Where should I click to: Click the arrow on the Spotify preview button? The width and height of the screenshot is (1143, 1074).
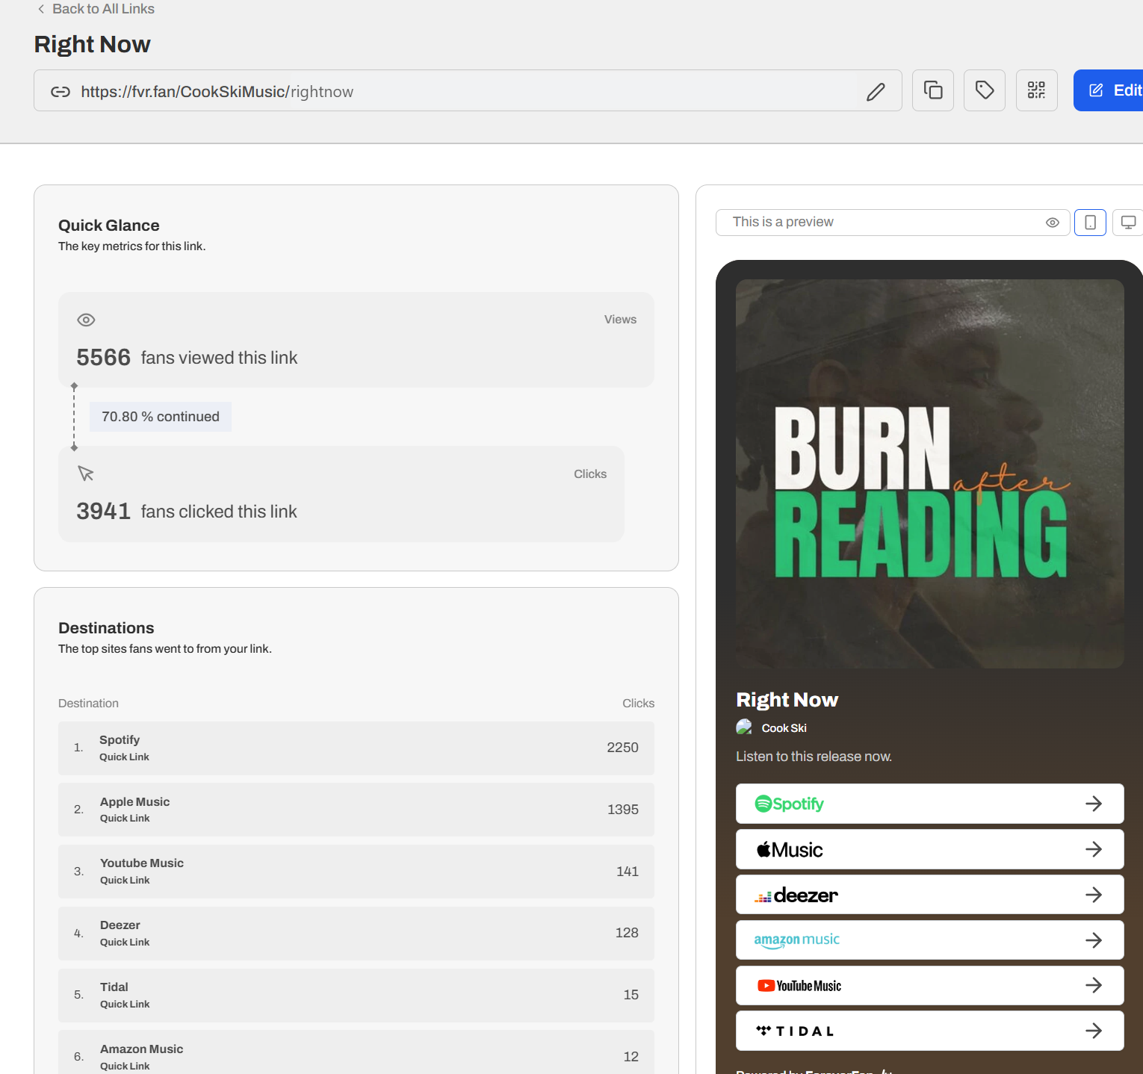coord(1094,804)
